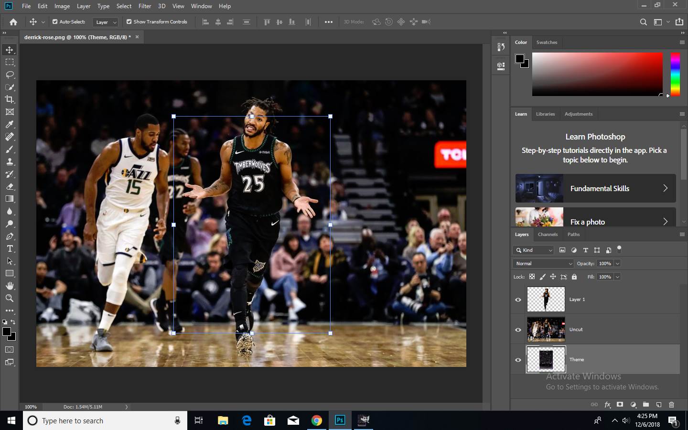Screen dimensions: 688x430
Task: Toggle Show Transform Controls checkbox
Action: pos(129,21)
